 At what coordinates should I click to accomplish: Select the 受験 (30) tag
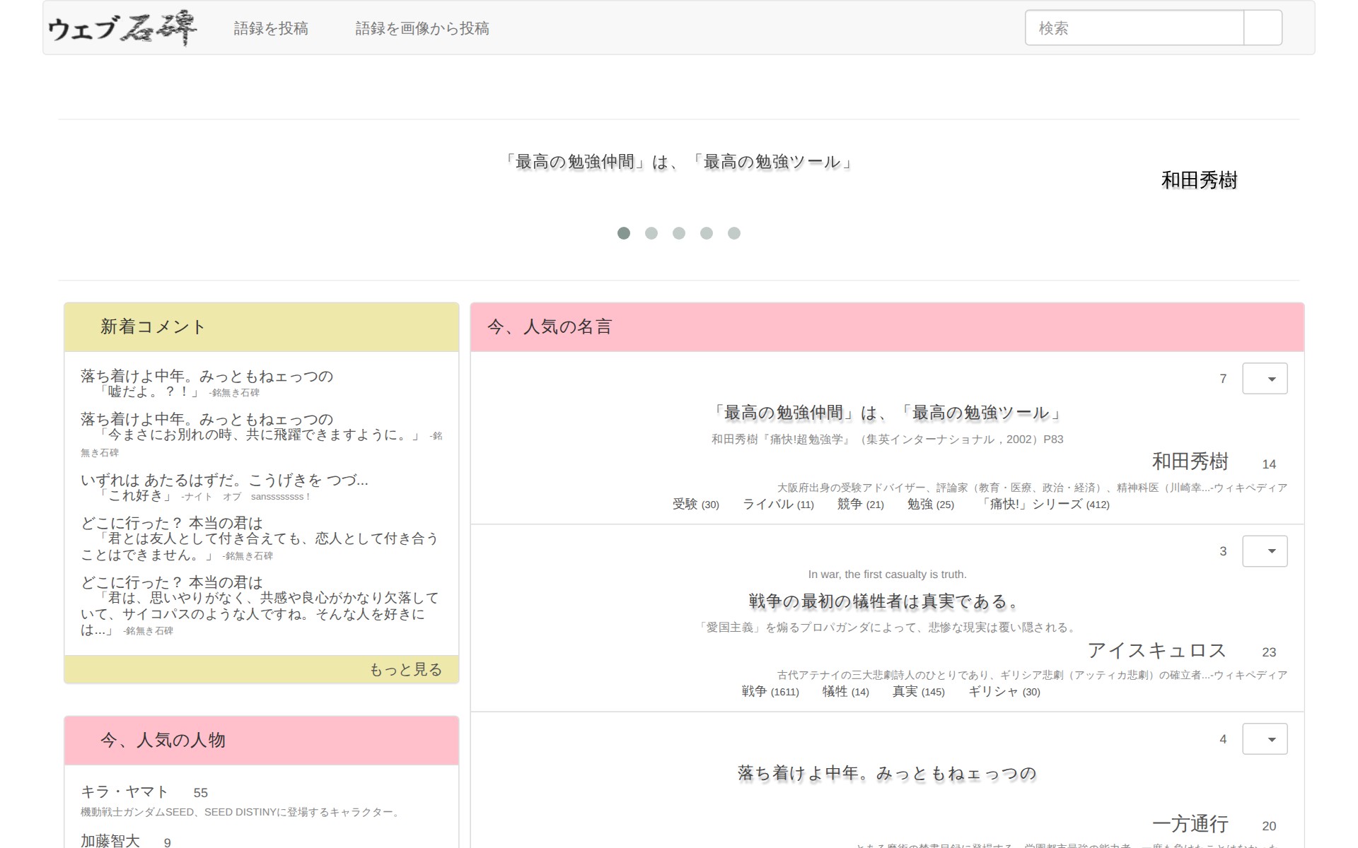pyautogui.click(x=695, y=504)
